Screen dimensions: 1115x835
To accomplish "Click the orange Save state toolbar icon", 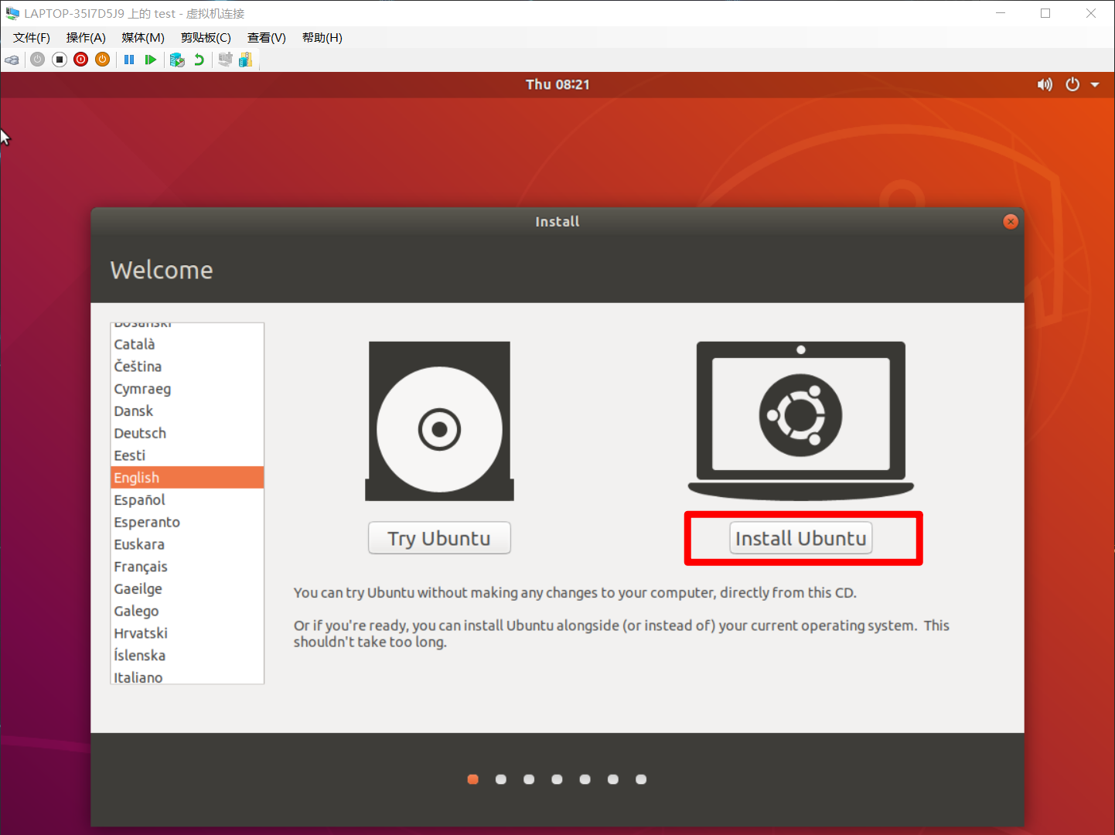I will [x=102, y=60].
